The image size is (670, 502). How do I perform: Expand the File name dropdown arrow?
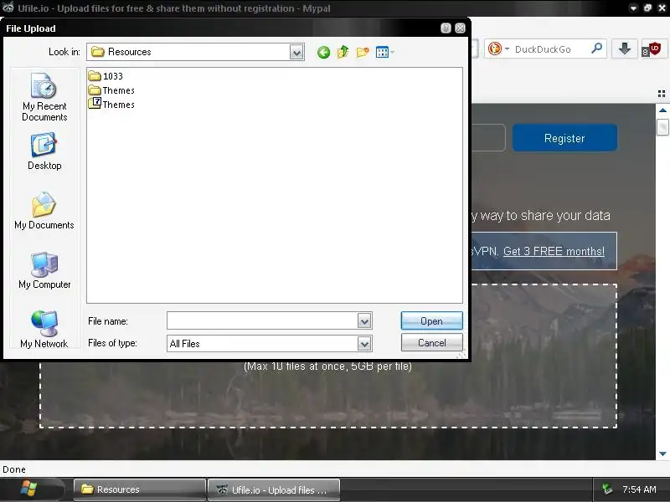pyautogui.click(x=364, y=320)
